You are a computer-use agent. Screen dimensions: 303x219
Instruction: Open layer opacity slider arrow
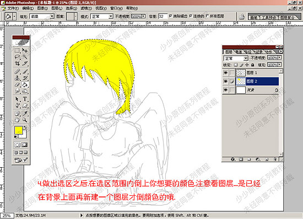[x=280, y=58]
